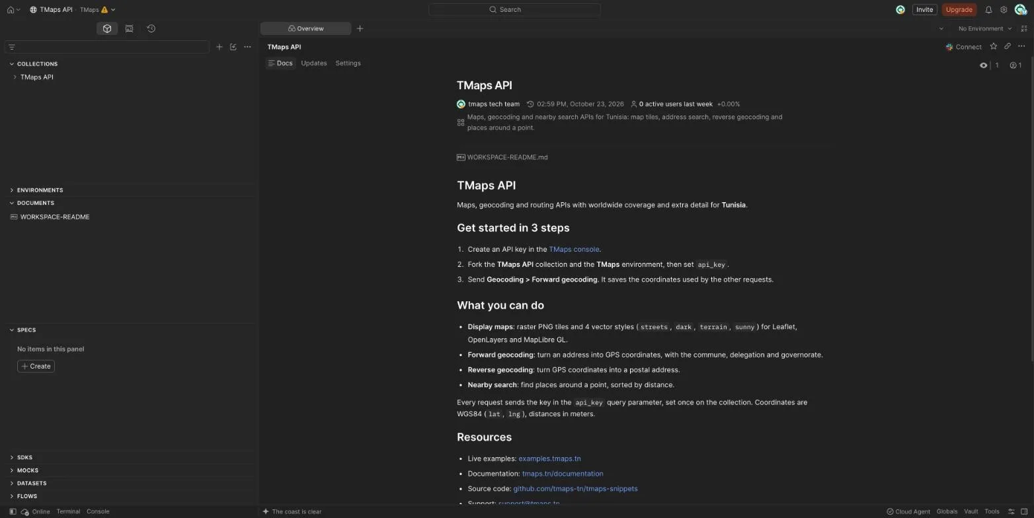Click the plus icon to create new item
This screenshot has height=518, width=1034.
click(219, 47)
